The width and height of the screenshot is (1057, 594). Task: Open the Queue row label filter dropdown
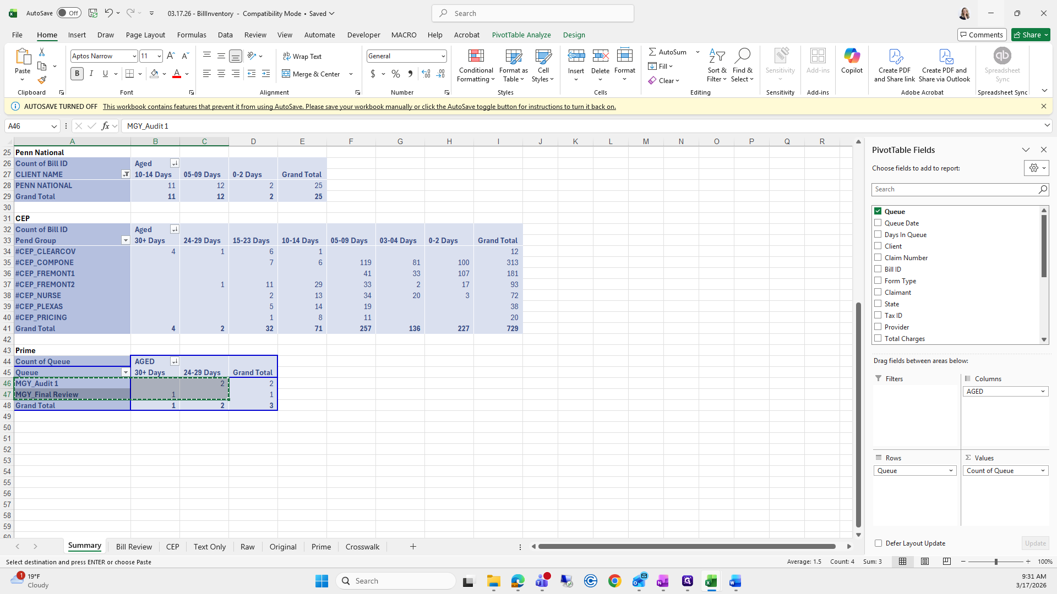(126, 372)
